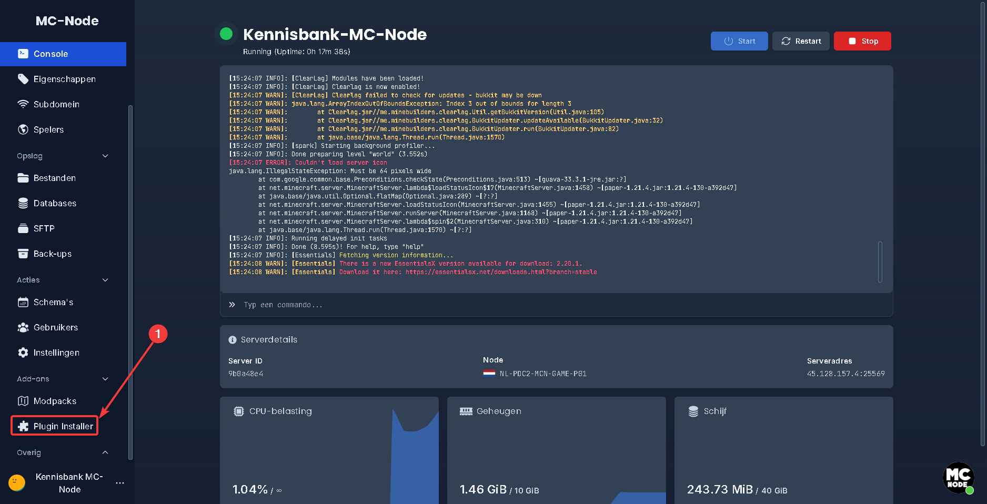Click the Gebruikers people icon
The height and width of the screenshot is (504, 987).
click(x=23, y=327)
